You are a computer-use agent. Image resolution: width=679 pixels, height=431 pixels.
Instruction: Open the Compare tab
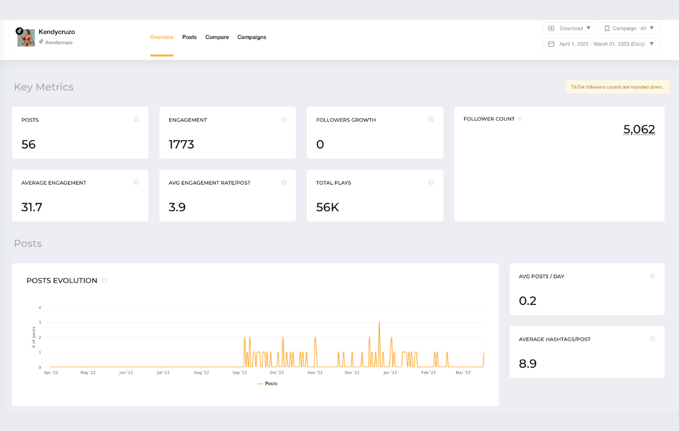point(217,37)
